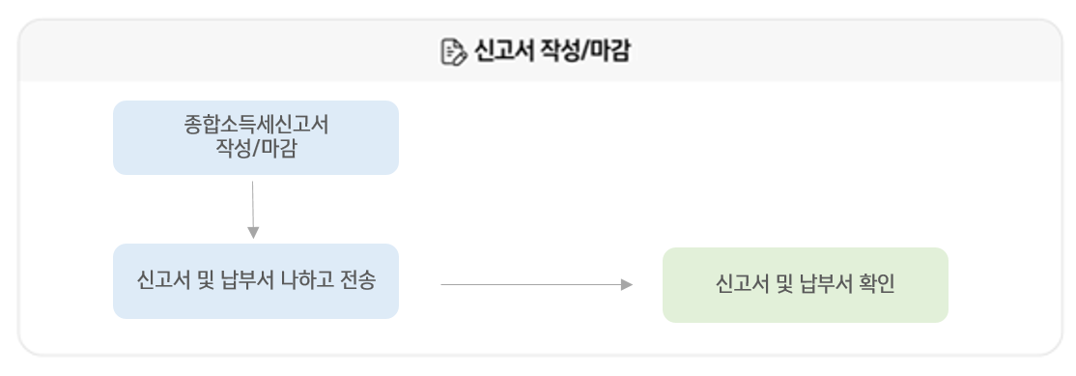Open 신고서 및 납부서 나하고 전송 step
Viewport: 1076px width, 376px height.
click(x=256, y=281)
